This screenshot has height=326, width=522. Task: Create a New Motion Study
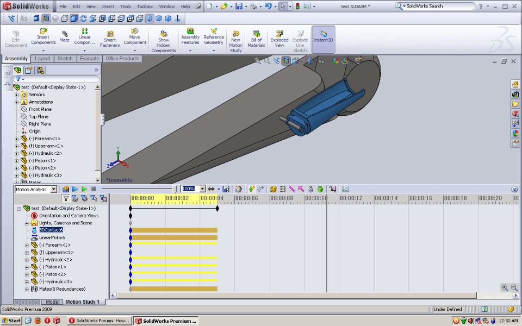(x=235, y=41)
